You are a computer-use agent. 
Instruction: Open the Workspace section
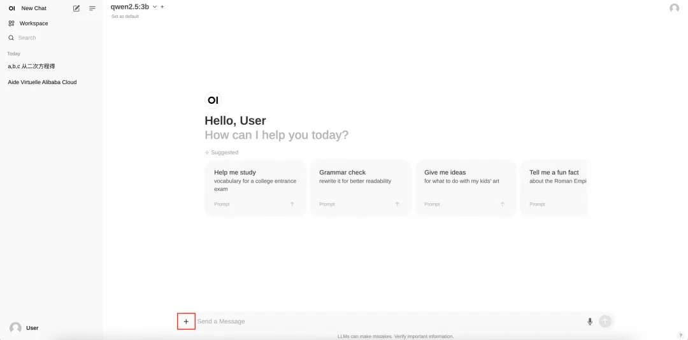pos(33,24)
